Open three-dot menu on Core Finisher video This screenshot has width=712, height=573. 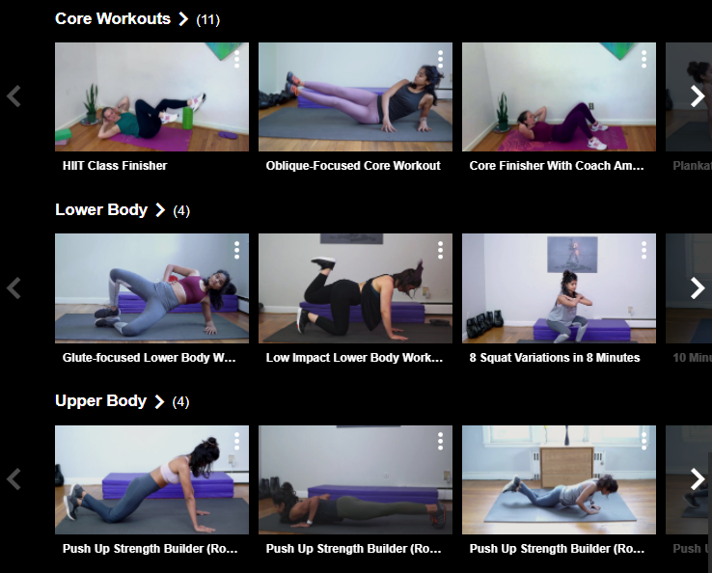tap(644, 60)
